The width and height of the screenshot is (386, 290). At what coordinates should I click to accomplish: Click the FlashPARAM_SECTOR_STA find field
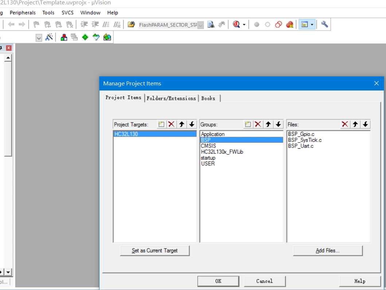tap(168, 25)
